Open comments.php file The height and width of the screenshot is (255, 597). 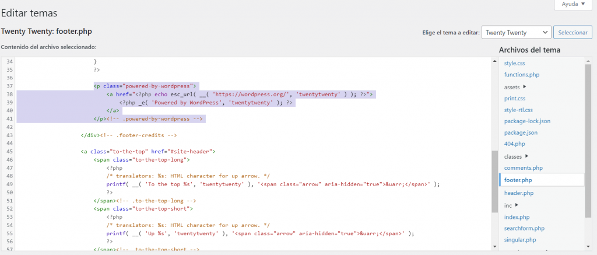[x=523, y=168]
